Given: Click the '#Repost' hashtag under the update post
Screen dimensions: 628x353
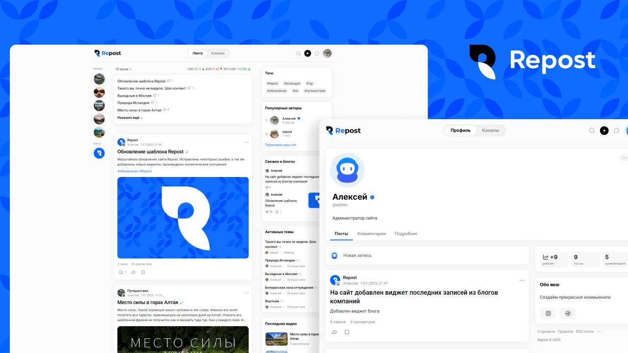Looking at the screenshot, I should pyautogui.click(x=146, y=171).
